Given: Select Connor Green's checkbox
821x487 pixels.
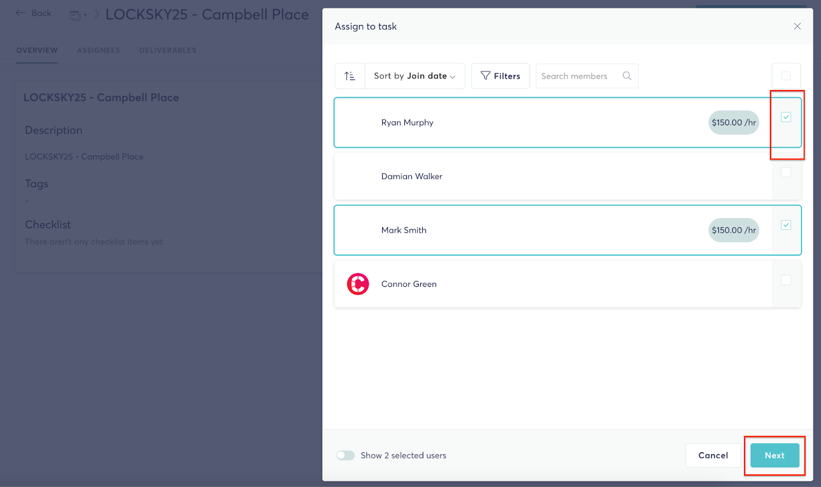Looking at the screenshot, I should [x=786, y=280].
